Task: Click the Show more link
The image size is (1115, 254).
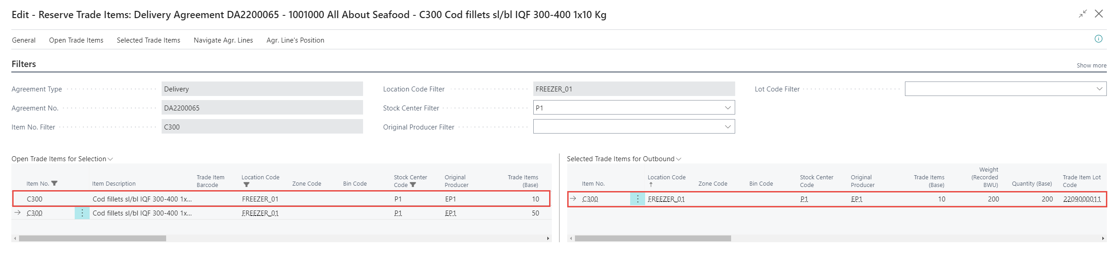Action: click(1091, 66)
